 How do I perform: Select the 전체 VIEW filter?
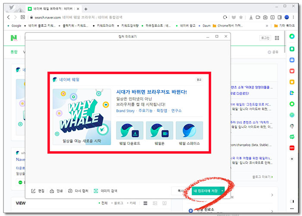(x=103, y=203)
